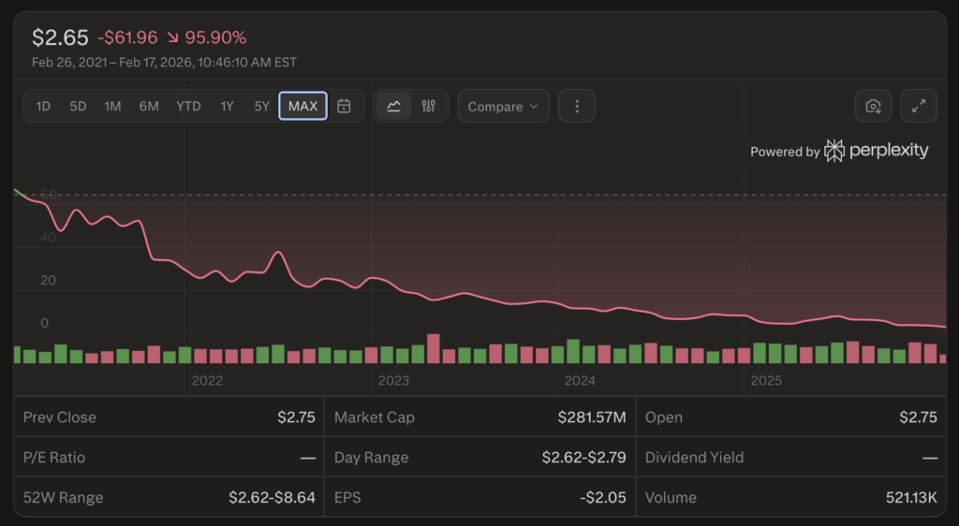The height and width of the screenshot is (526, 959).
Task: Open the three-dot more options menu
Action: [577, 107]
